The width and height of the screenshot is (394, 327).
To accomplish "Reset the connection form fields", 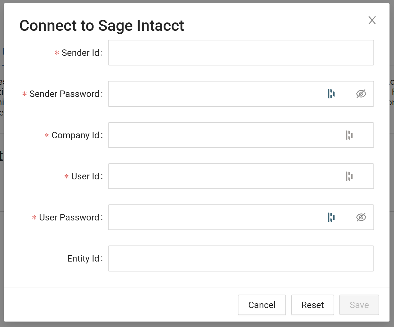I will tap(312, 305).
